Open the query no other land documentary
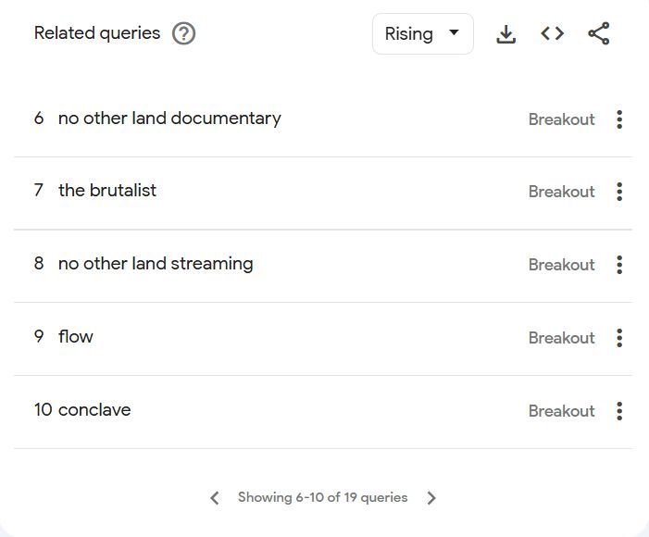Screen dimensions: 649x537 coord(169,119)
